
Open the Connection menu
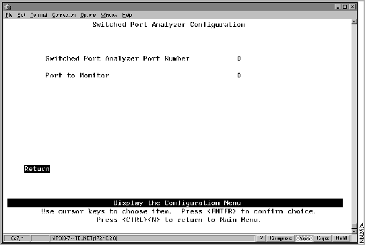(x=64, y=15)
